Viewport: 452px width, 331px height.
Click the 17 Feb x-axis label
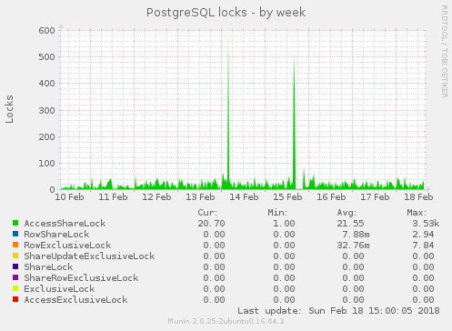pos(375,197)
